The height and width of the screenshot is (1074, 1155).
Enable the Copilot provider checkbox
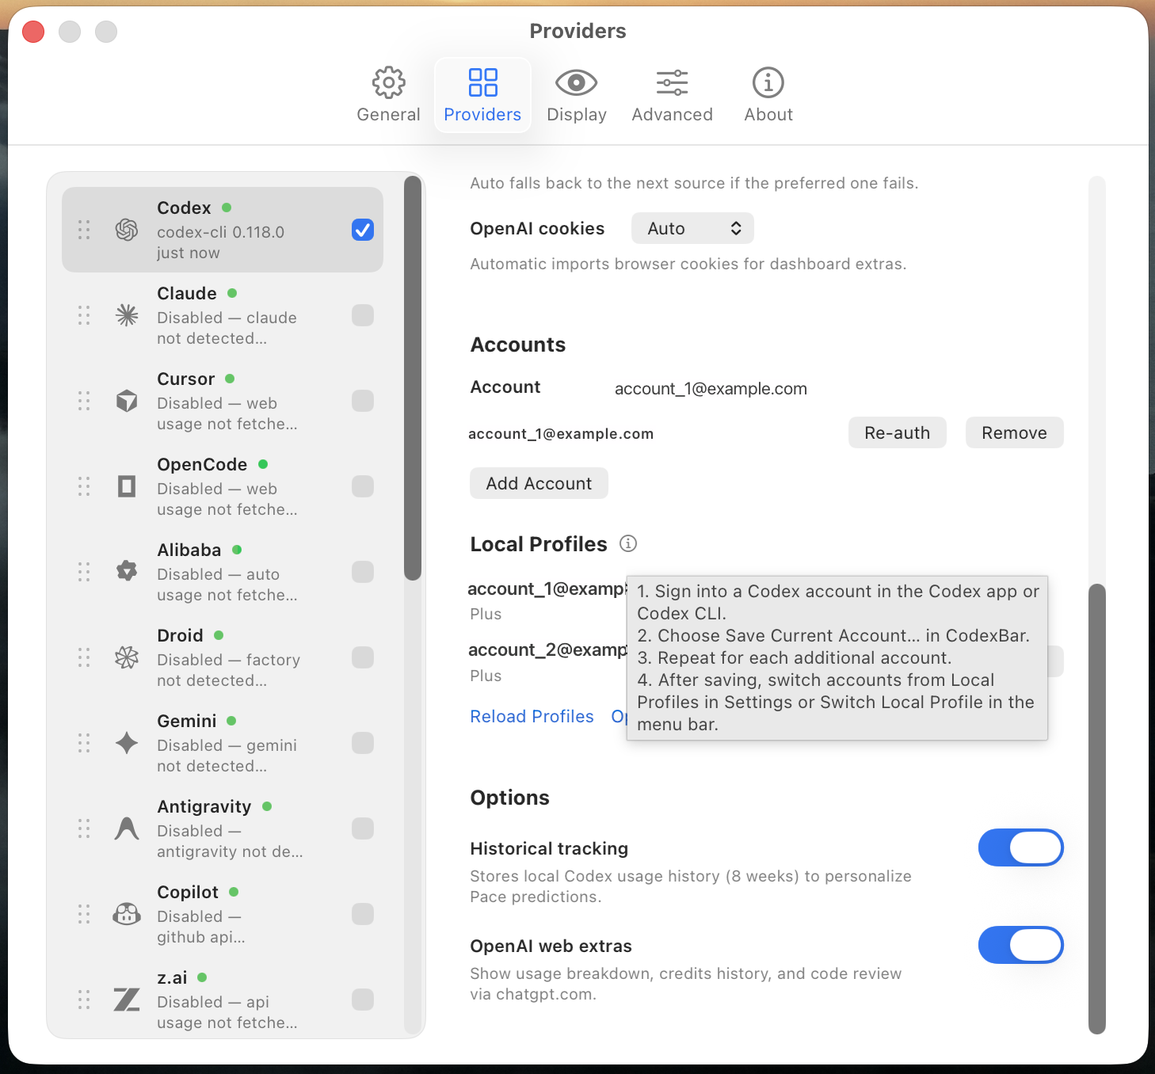coord(363,914)
